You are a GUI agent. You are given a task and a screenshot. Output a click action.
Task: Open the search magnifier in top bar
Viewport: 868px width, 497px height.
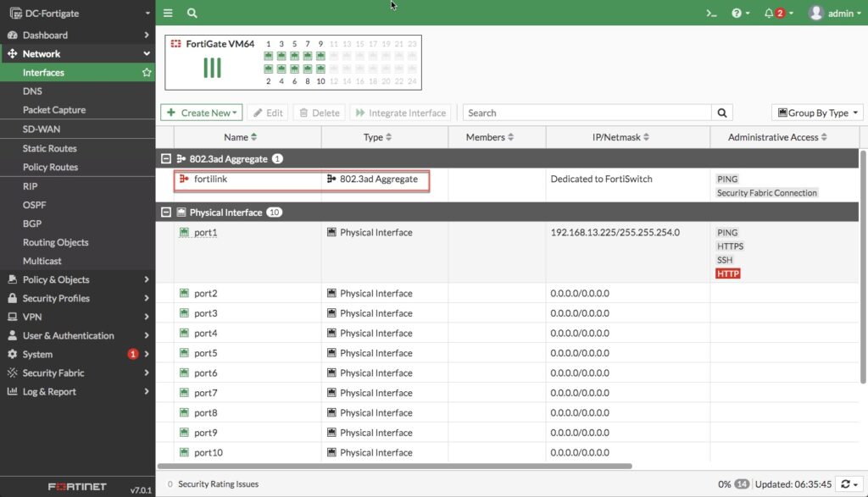192,13
